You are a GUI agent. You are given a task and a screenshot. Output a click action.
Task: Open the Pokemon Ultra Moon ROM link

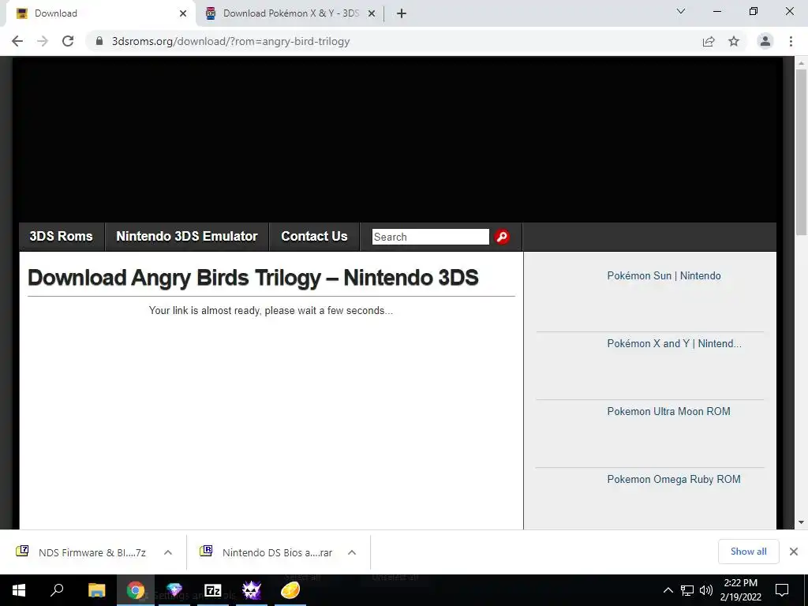668,411
